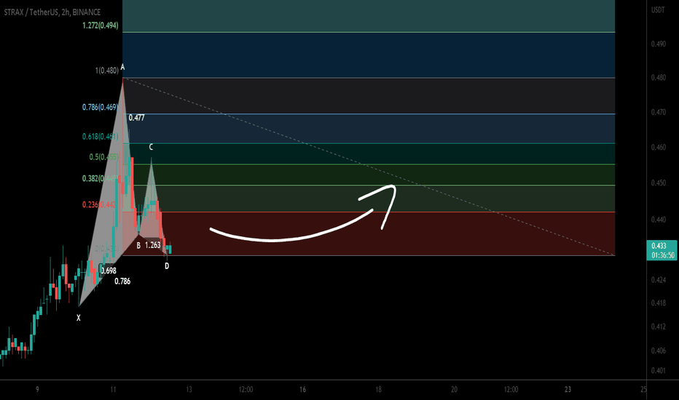Viewport: 679px width, 400px height.
Task: Select the 0.786(0.469) Fibonacci level label
Action: [100, 107]
